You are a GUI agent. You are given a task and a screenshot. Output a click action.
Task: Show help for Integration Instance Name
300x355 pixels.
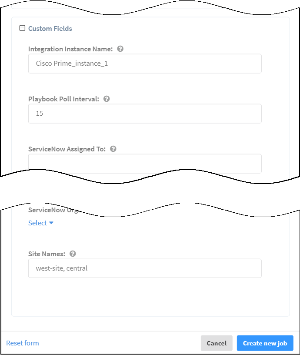pos(120,49)
